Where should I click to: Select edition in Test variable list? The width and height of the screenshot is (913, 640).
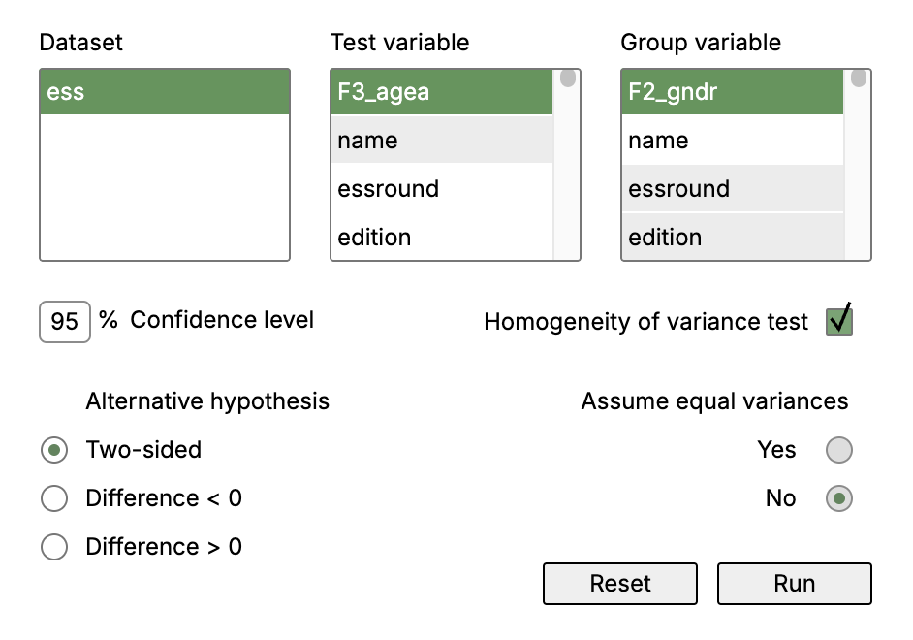[441, 237]
